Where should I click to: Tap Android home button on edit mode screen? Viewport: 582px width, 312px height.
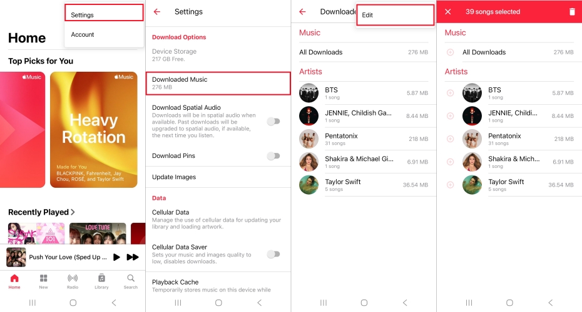point(509,303)
